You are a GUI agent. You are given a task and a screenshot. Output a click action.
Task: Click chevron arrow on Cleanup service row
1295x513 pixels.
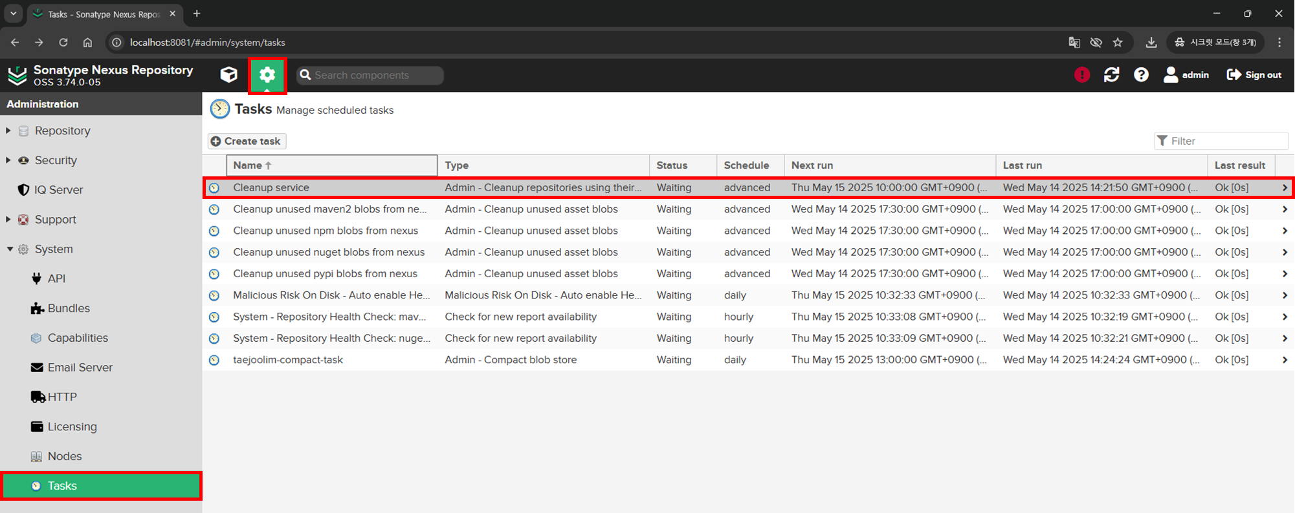coord(1285,188)
